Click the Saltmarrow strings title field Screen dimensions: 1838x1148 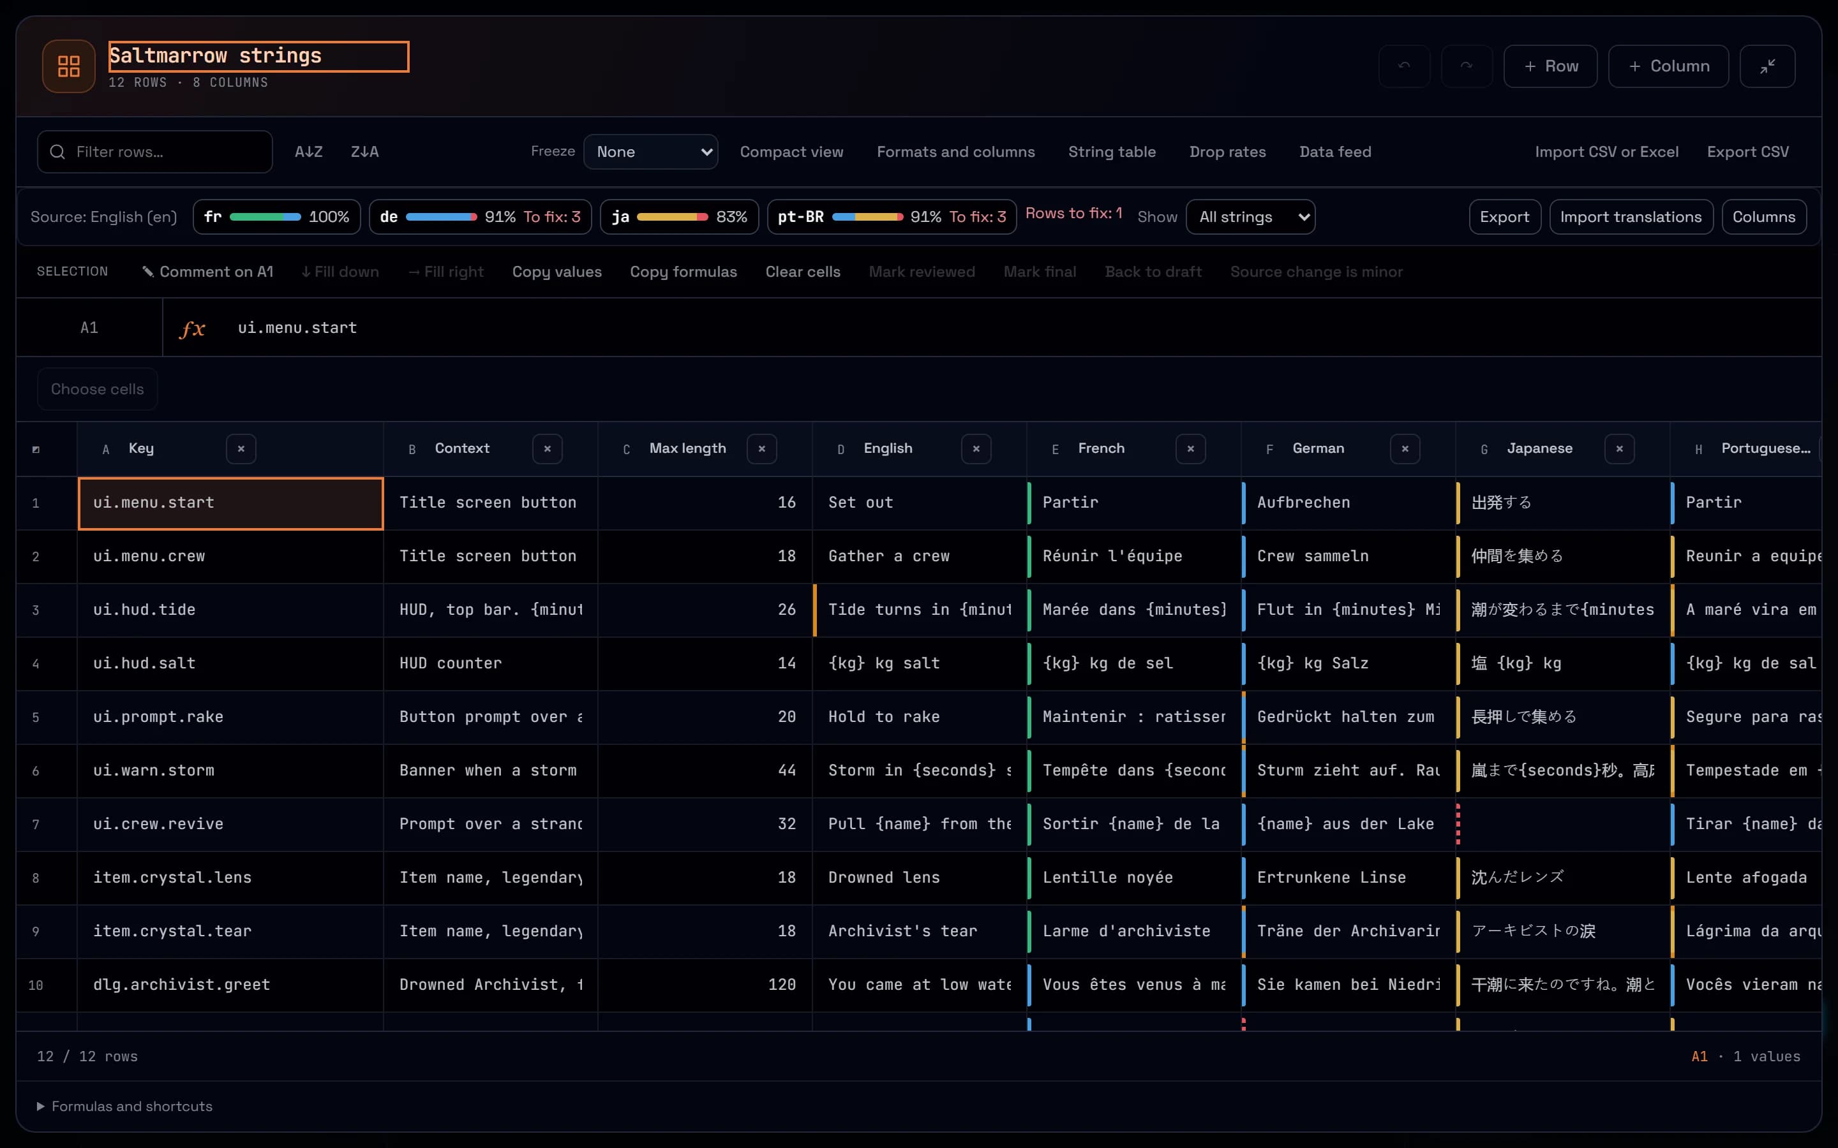point(259,56)
